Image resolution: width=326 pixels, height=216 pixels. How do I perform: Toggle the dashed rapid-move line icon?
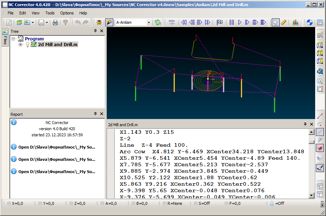click(x=320, y=132)
